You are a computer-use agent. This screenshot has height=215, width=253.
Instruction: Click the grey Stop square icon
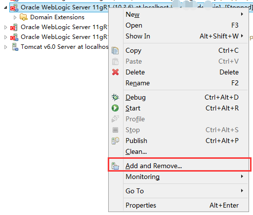[x=115, y=130]
